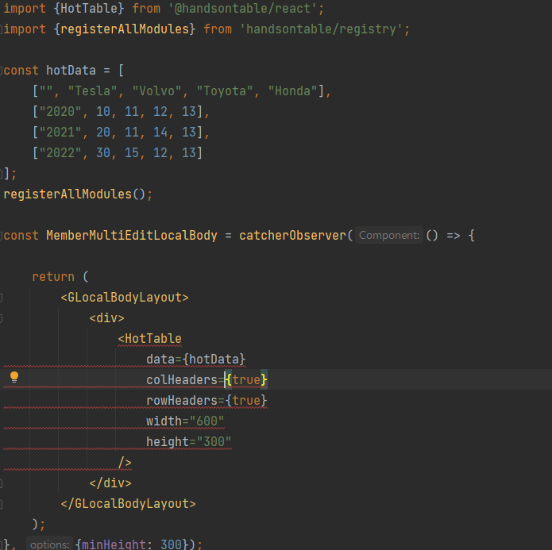The width and height of the screenshot is (552, 550).
Task: Place cursor in '@handsontable/react' import string
Action: pyautogui.click(x=243, y=9)
